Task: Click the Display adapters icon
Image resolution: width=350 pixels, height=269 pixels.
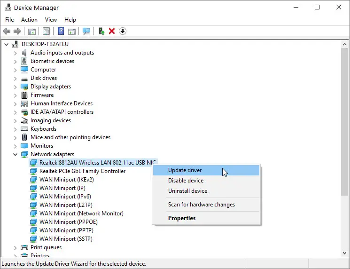Action: pyautogui.click(x=24, y=87)
